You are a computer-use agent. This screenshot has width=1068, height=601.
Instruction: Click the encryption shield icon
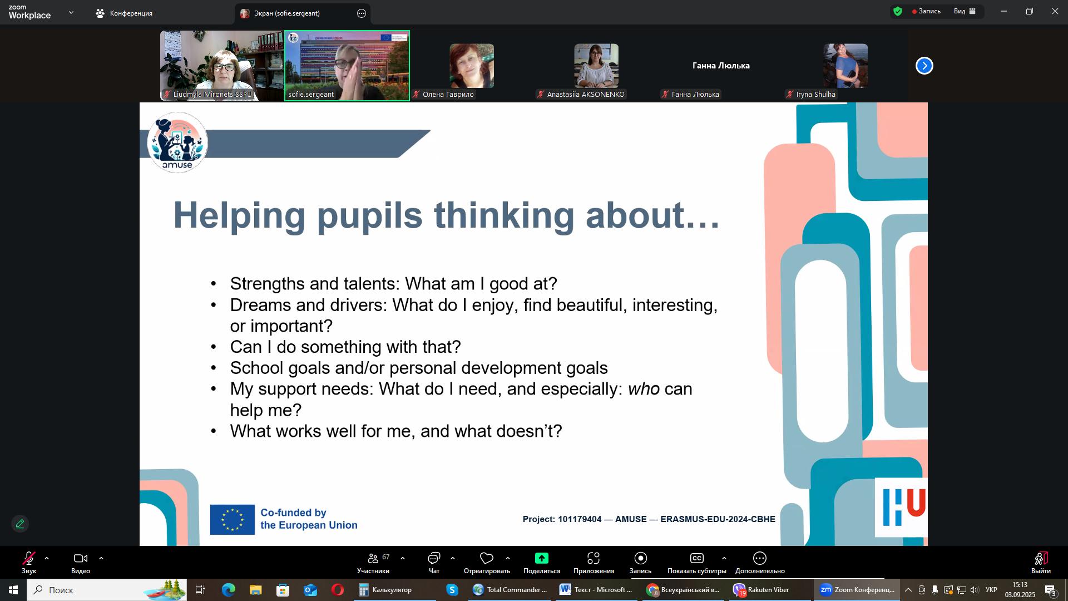point(898,11)
